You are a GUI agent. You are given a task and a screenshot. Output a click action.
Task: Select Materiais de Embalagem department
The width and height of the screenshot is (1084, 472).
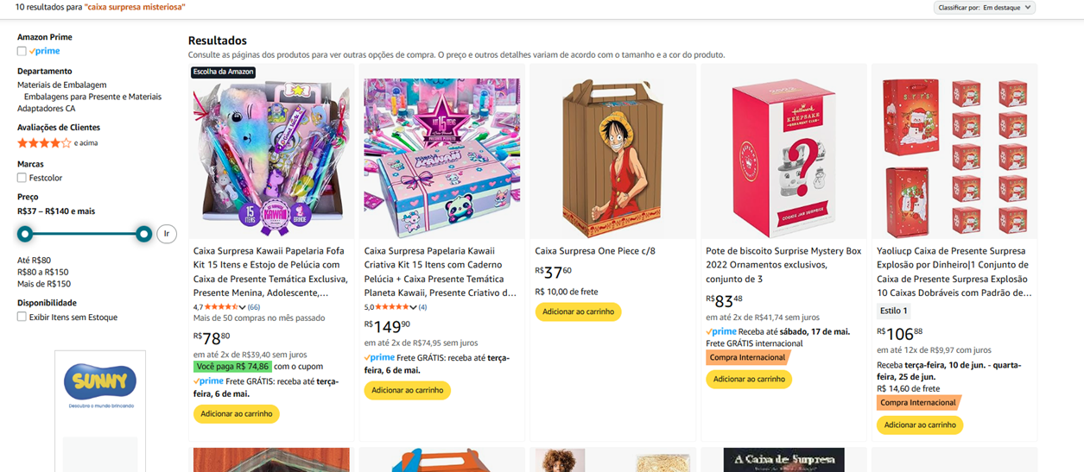pos(62,85)
